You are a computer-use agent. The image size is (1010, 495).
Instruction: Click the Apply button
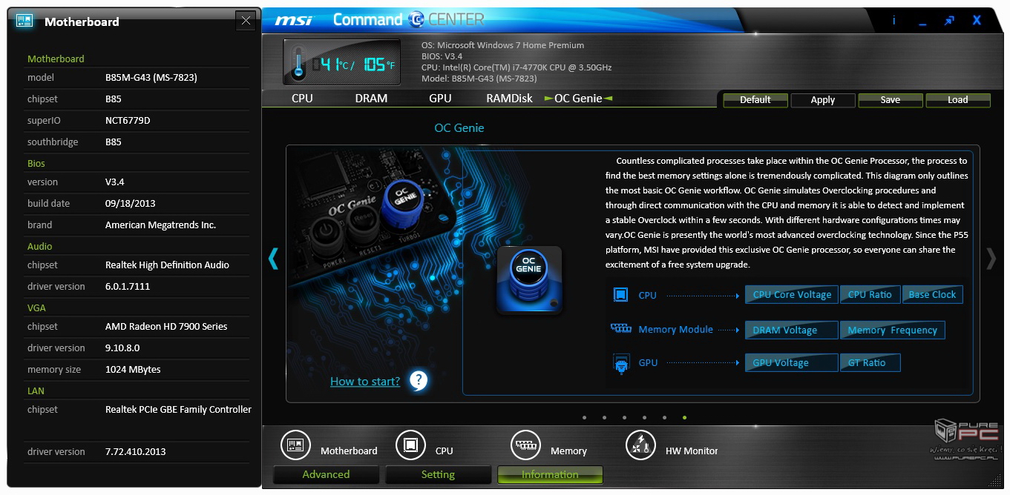[x=822, y=100]
